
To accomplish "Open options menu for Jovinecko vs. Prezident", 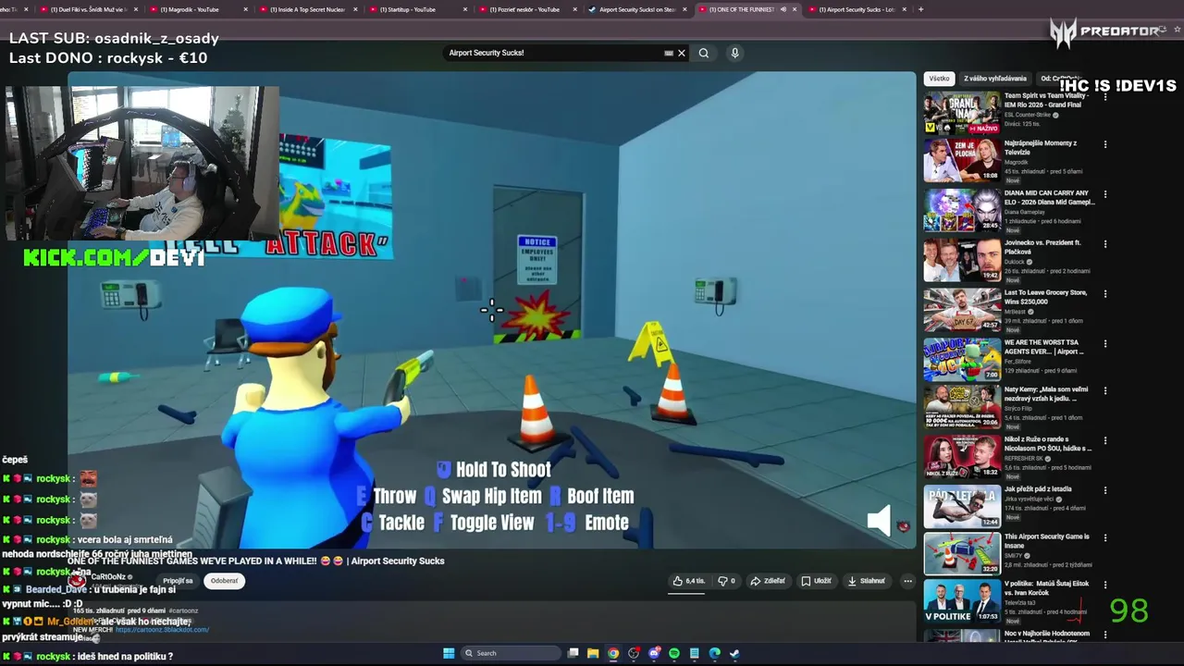I will coord(1104,243).
